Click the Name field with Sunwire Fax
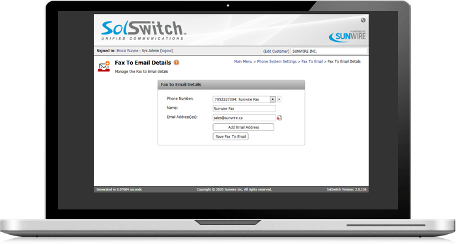The image size is (456, 244). [244, 108]
